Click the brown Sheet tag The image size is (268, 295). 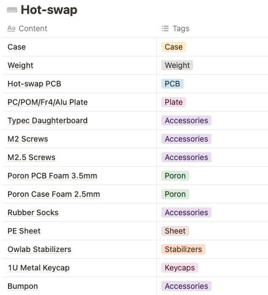175,231
